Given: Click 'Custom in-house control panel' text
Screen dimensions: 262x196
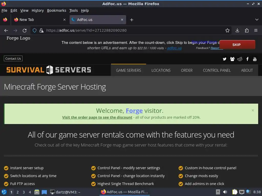Looking at the screenshot, I should (x=211, y=168).
